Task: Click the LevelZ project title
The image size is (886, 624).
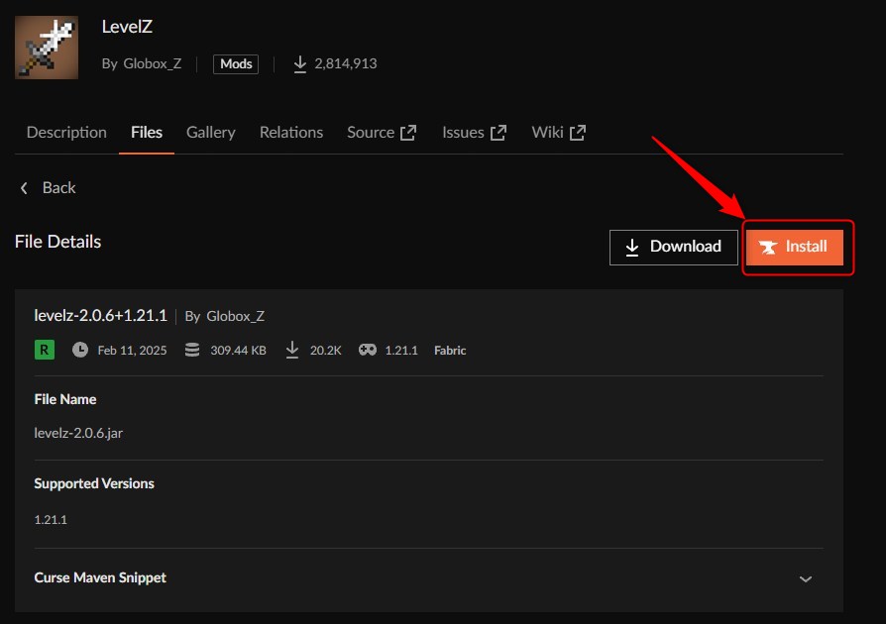Action: [x=127, y=27]
